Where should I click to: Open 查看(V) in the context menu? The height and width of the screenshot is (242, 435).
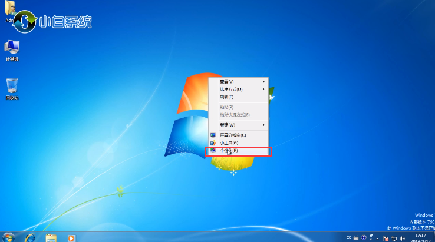(239, 82)
